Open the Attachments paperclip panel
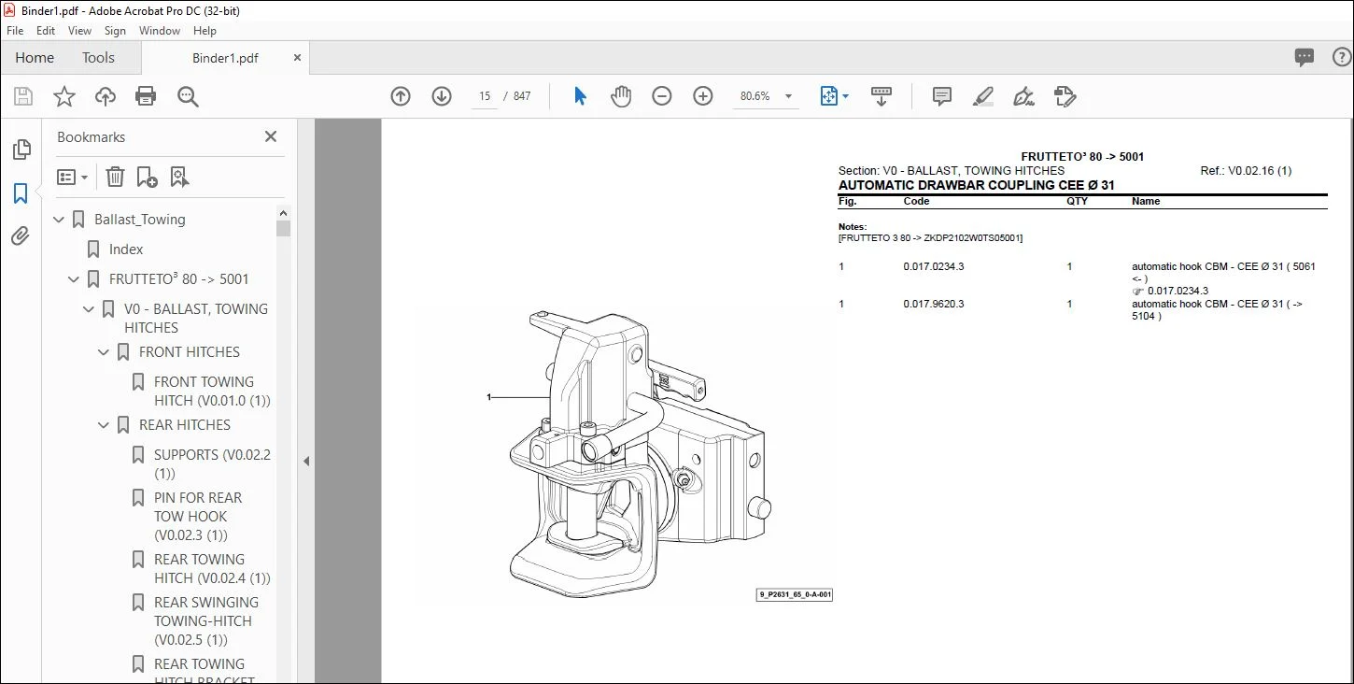 21,236
